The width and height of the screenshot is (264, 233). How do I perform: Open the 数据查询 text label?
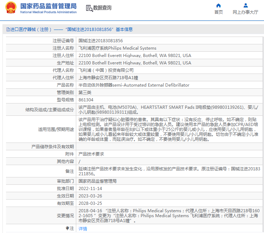[102, 8]
